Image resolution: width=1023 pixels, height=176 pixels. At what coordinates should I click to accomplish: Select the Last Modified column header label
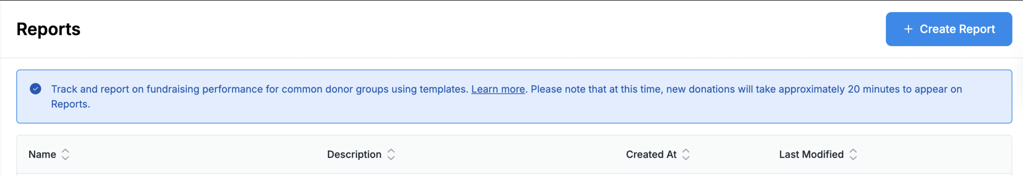coord(811,154)
